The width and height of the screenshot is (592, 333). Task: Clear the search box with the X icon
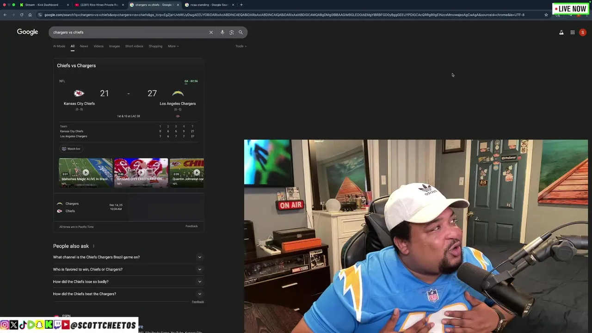[211, 32]
